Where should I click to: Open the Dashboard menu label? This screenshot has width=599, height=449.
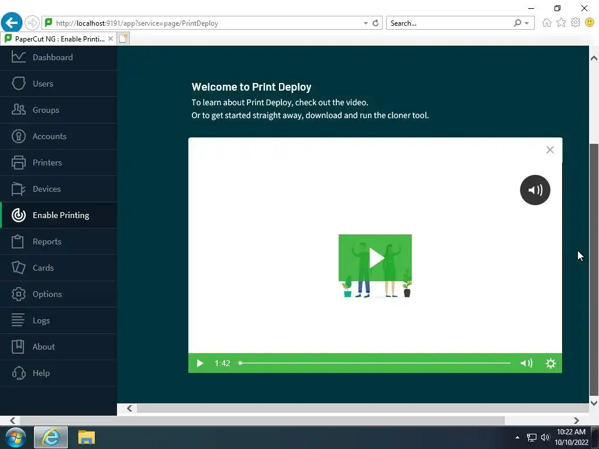pos(53,57)
